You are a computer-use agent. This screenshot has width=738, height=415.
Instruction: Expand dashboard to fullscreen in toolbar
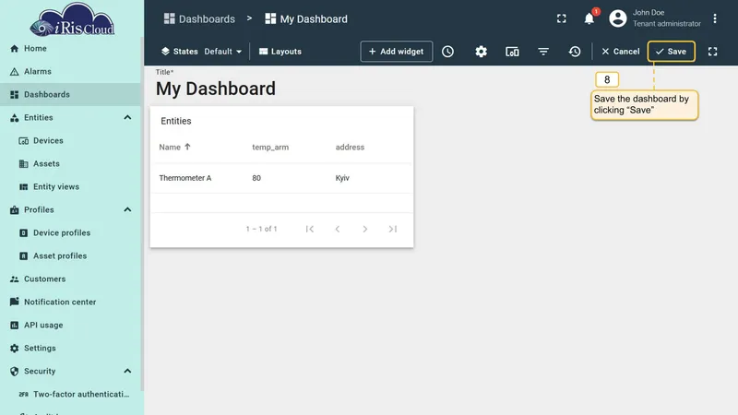click(712, 52)
